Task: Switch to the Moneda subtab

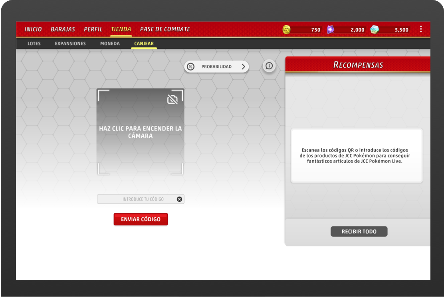Action: (x=110, y=44)
